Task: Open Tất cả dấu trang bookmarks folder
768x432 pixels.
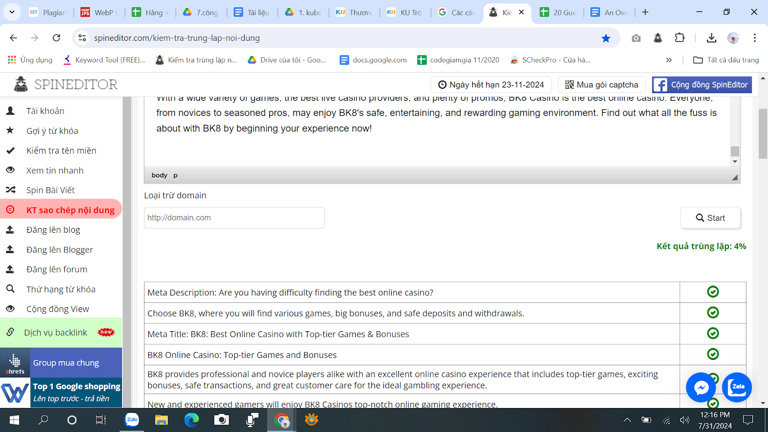Action: click(x=726, y=60)
